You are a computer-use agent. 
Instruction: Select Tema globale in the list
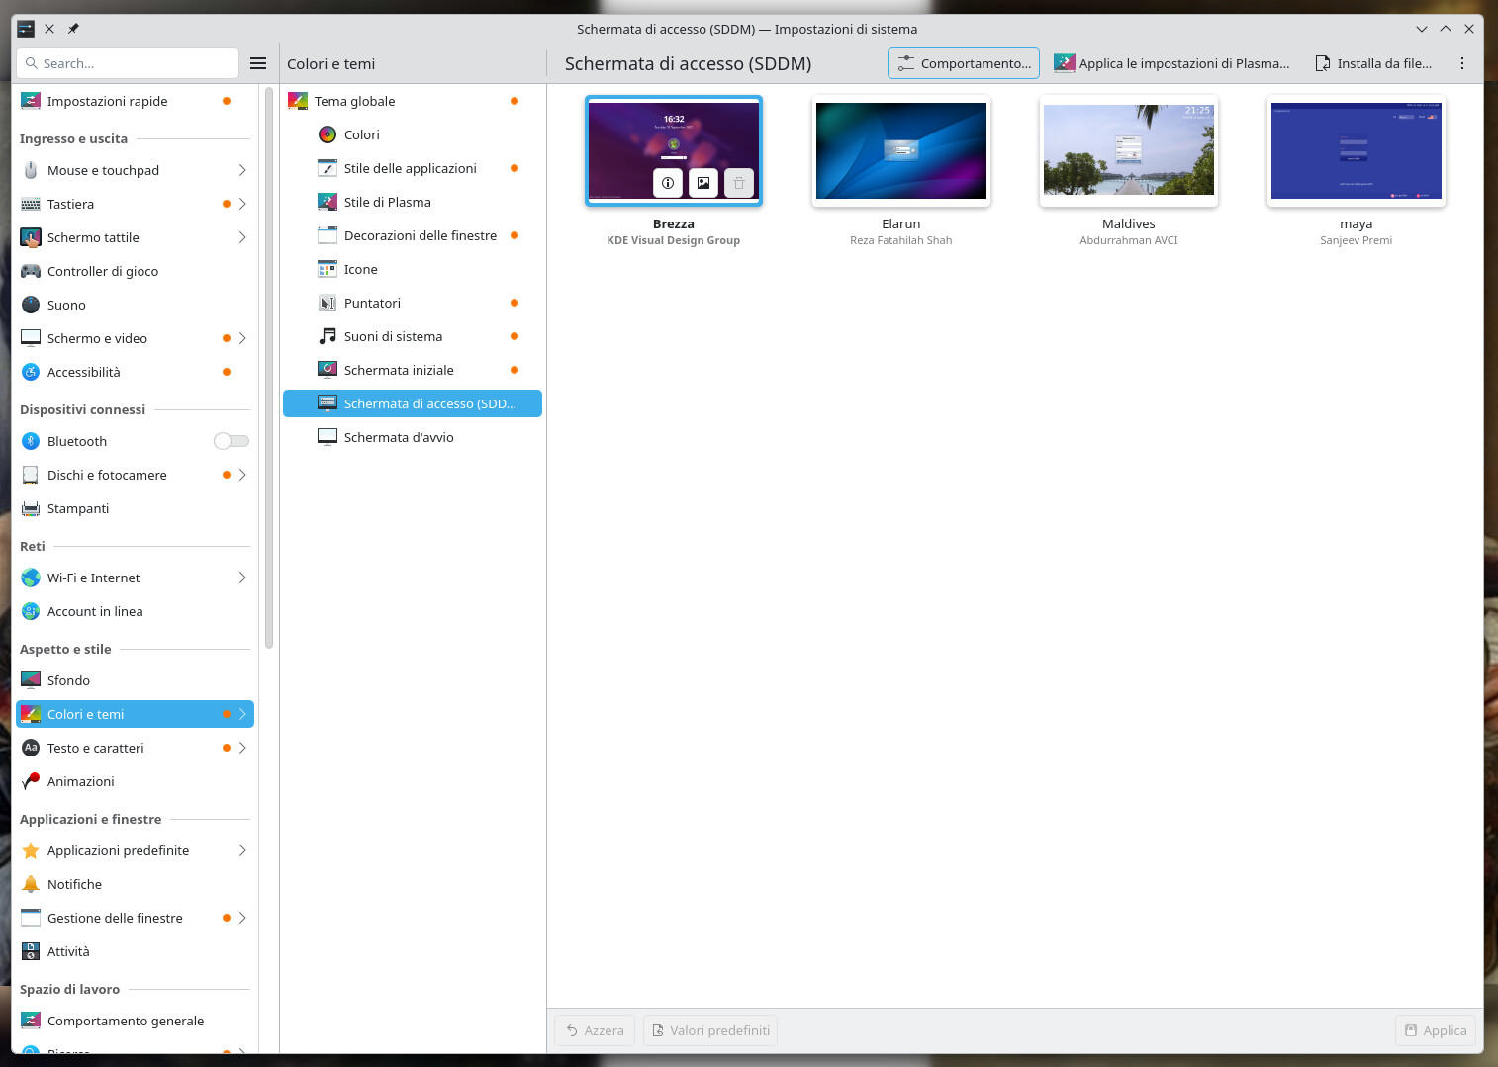354,101
